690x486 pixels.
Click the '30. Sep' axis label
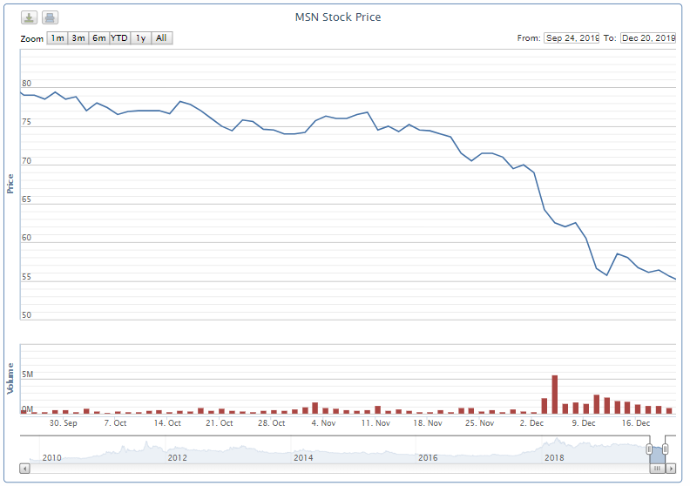pyautogui.click(x=64, y=423)
